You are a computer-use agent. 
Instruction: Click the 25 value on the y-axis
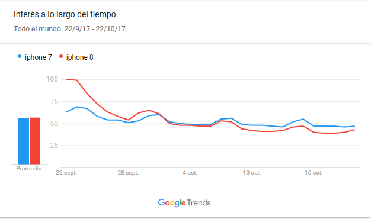[54, 146]
